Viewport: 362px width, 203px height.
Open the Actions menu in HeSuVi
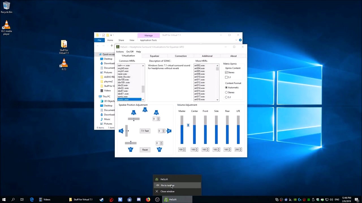(120, 52)
